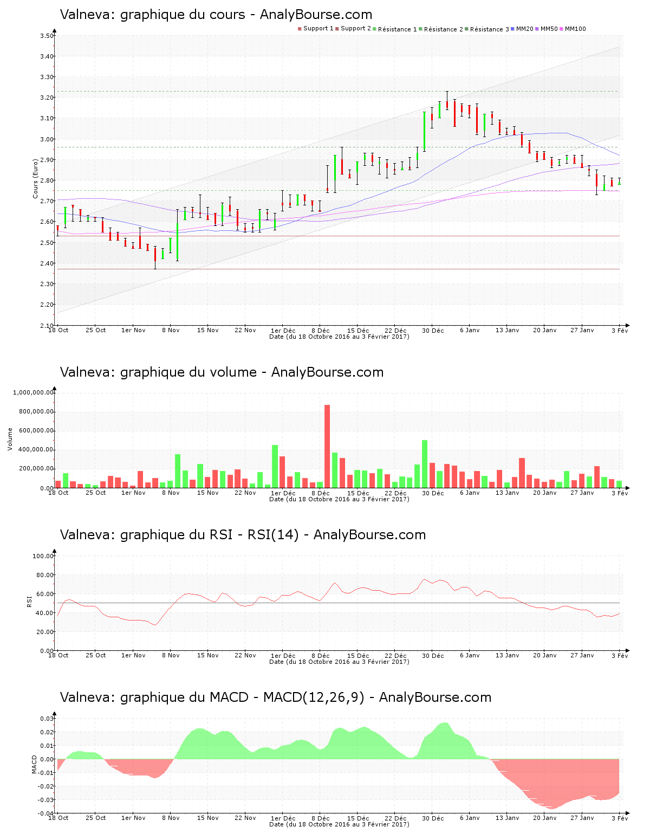Click the date range caption under the RSI chart
Viewport: 650px width, 840px height.
pos(339,662)
